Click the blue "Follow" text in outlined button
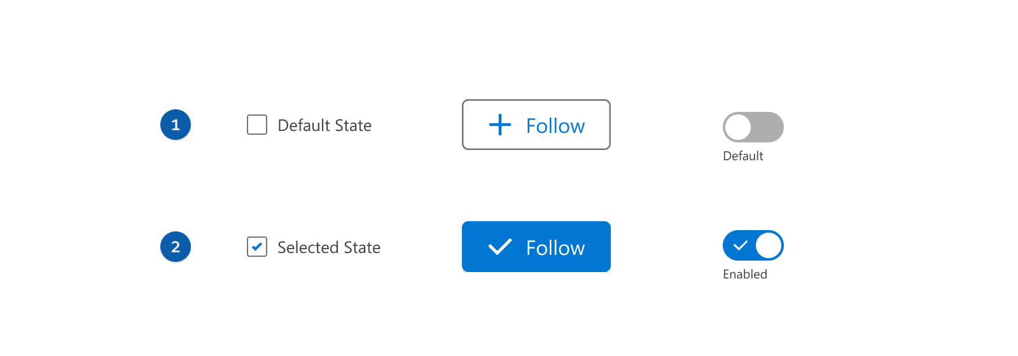This screenshot has width=1018, height=356. click(x=555, y=126)
